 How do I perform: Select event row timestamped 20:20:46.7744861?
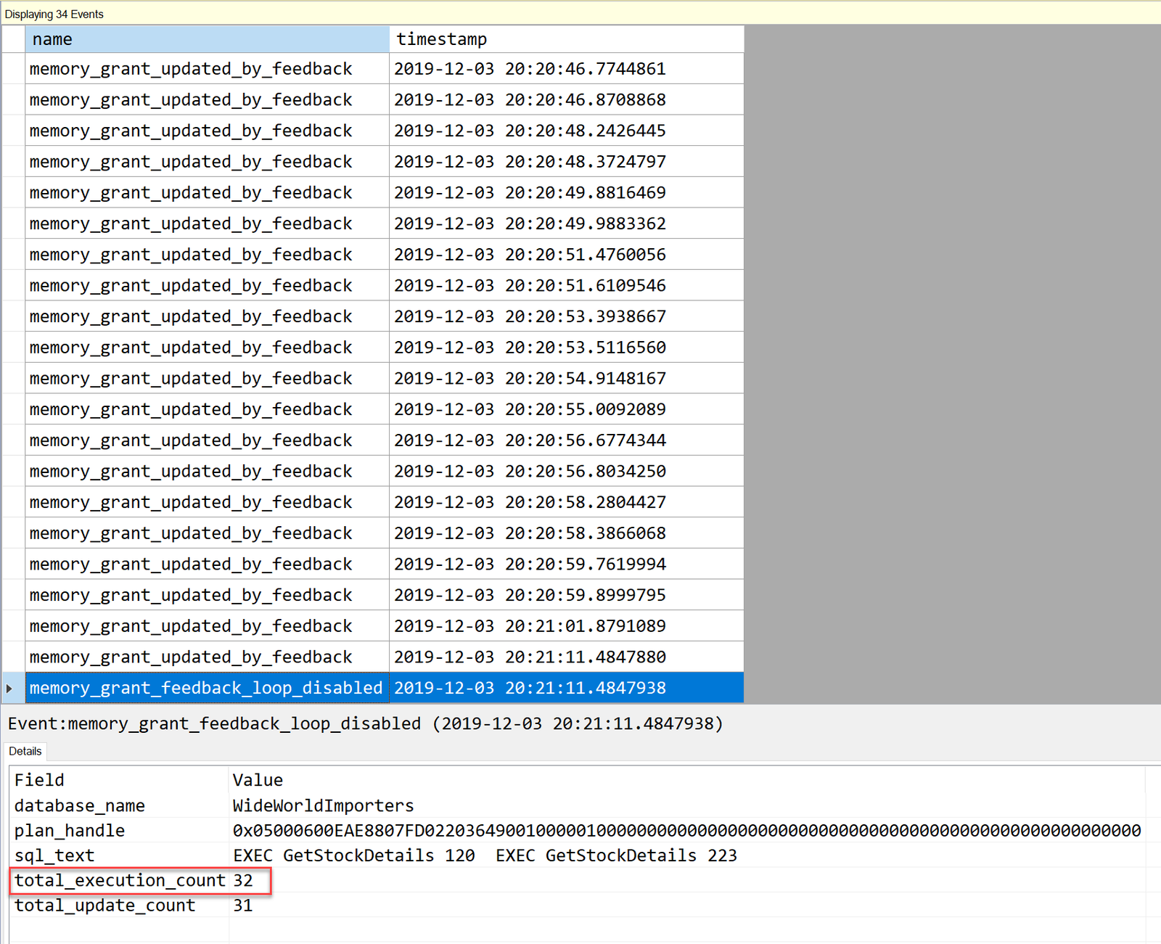coord(373,68)
